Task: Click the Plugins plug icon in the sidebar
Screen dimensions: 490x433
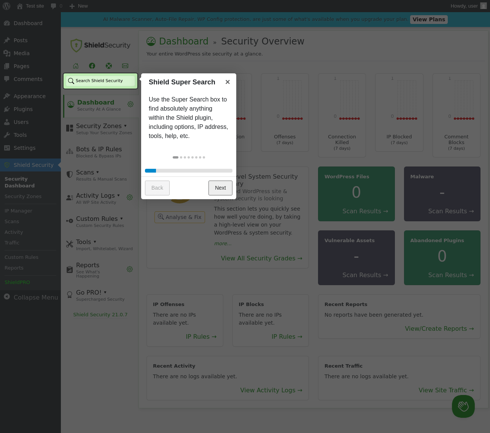Action: click(x=7, y=109)
